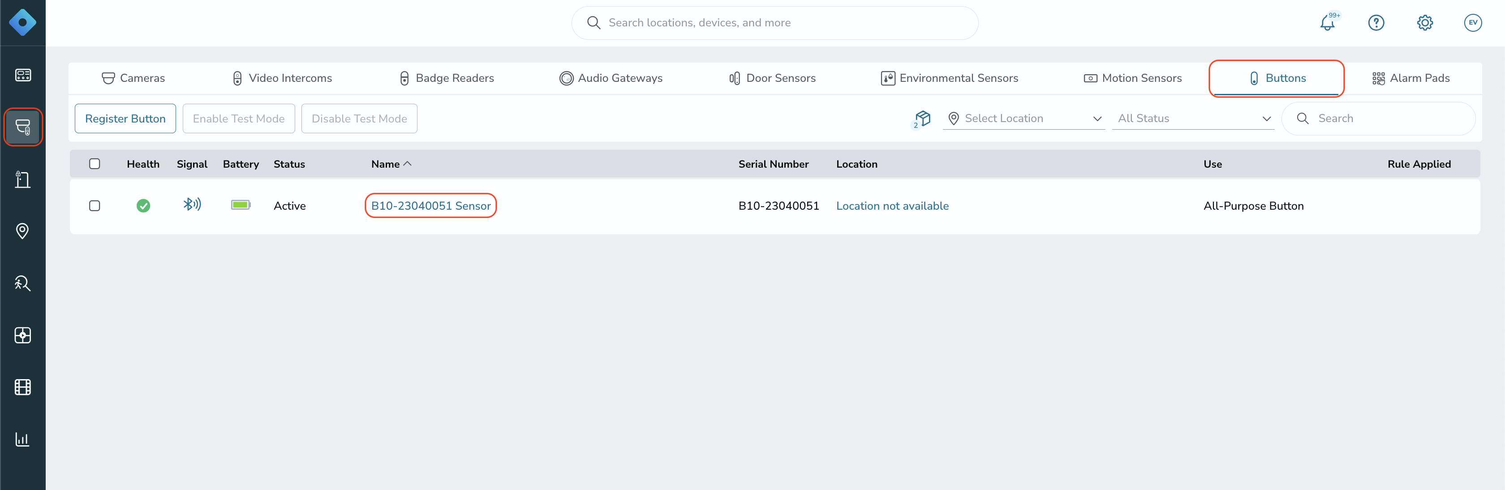
Task: Open the person search sidebar icon
Action: [22, 283]
